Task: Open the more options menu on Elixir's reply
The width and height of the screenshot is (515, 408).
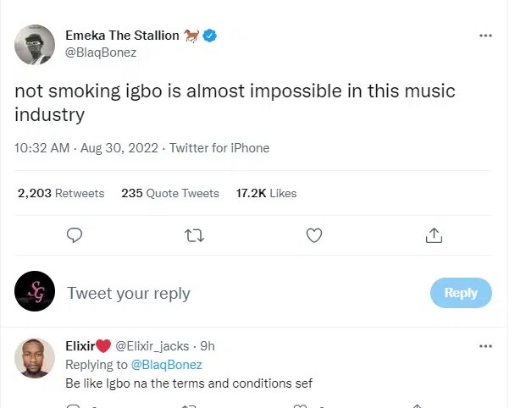Action: [485, 346]
